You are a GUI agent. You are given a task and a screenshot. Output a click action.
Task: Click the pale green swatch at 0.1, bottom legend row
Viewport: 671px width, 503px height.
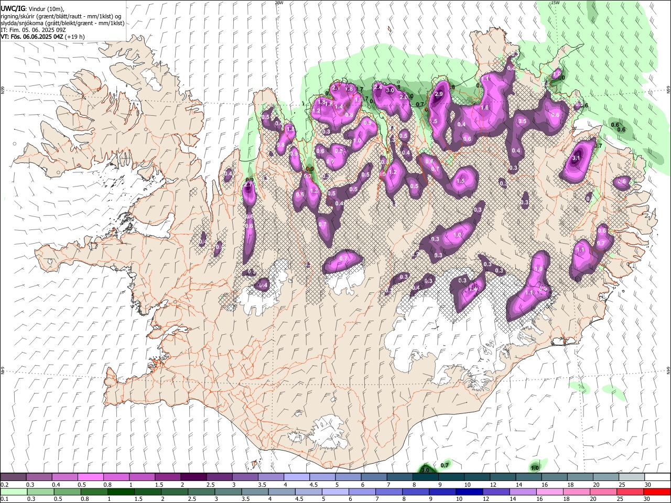coord(14,491)
